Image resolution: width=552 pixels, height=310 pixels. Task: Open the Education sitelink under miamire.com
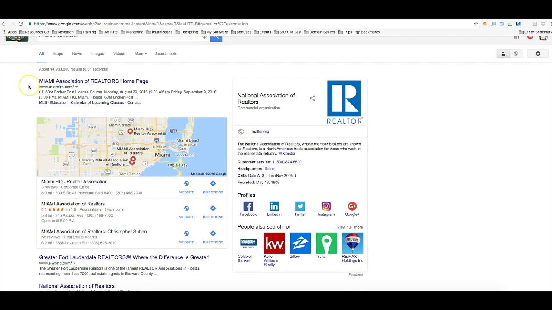pyautogui.click(x=59, y=103)
